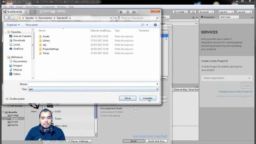
Task: Open the Component menu in Unity
Action: point(48,7)
